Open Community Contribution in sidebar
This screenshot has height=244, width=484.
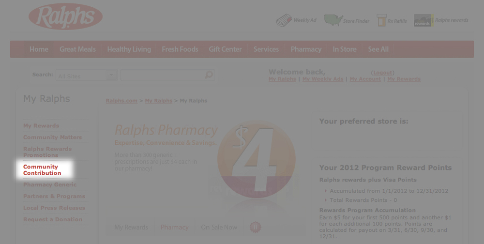coord(42,170)
